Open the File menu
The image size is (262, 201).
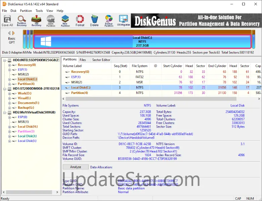click(4, 11)
